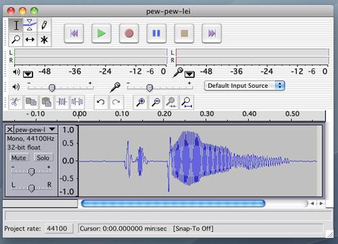Adjust the input volume slider

[149, 88]
